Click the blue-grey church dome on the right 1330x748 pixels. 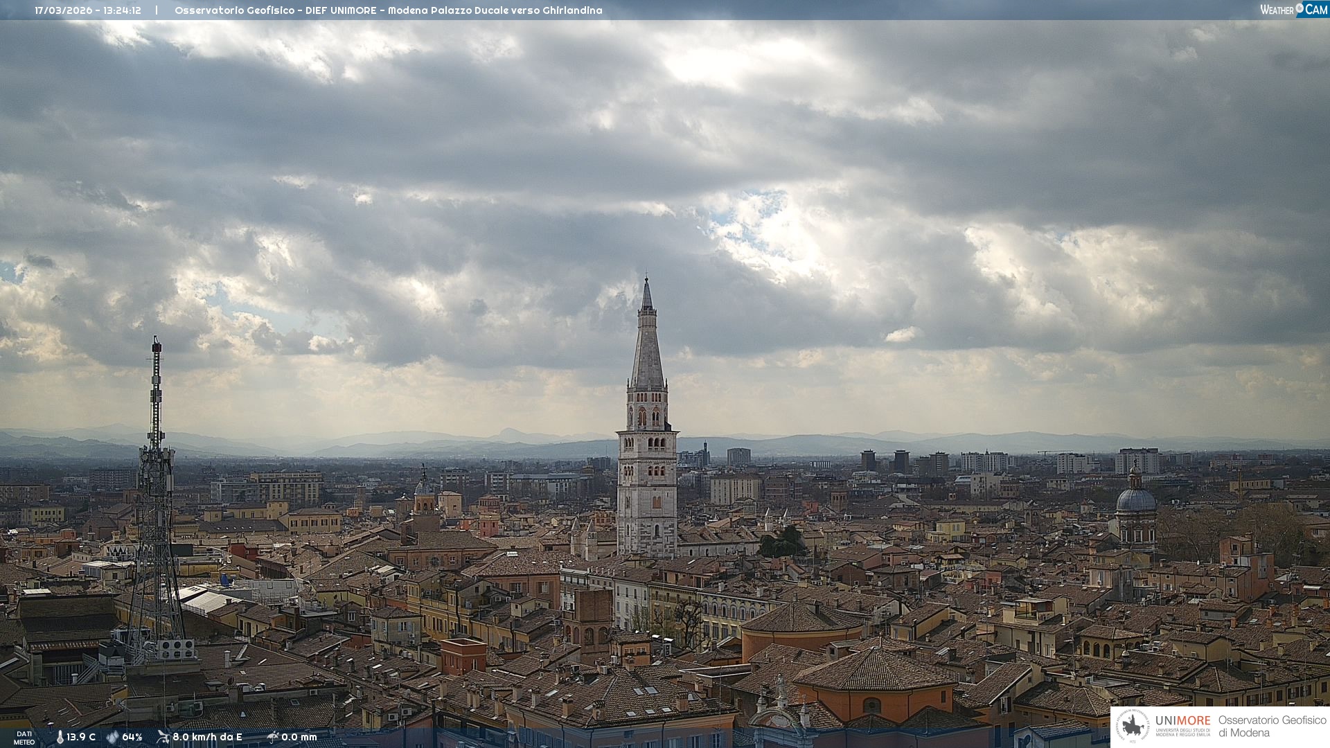pyautogui.click(x=1135, y=500)
